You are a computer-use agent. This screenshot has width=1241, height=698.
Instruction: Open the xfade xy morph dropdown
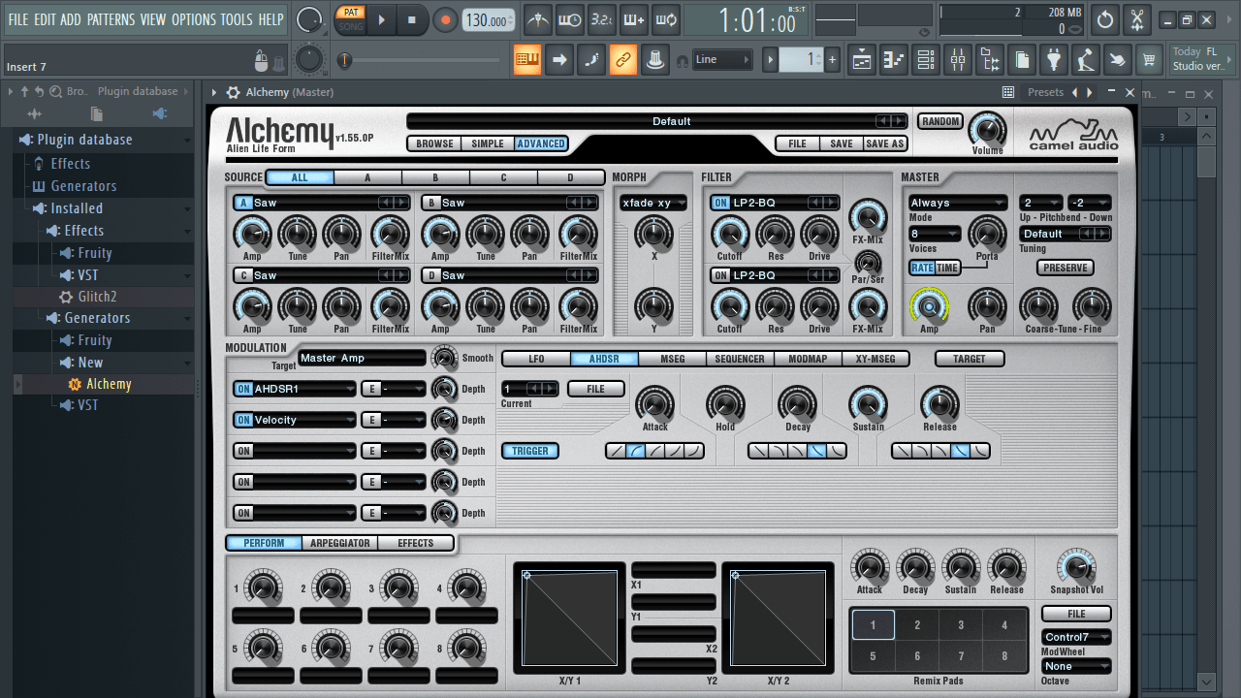point(653,203)
